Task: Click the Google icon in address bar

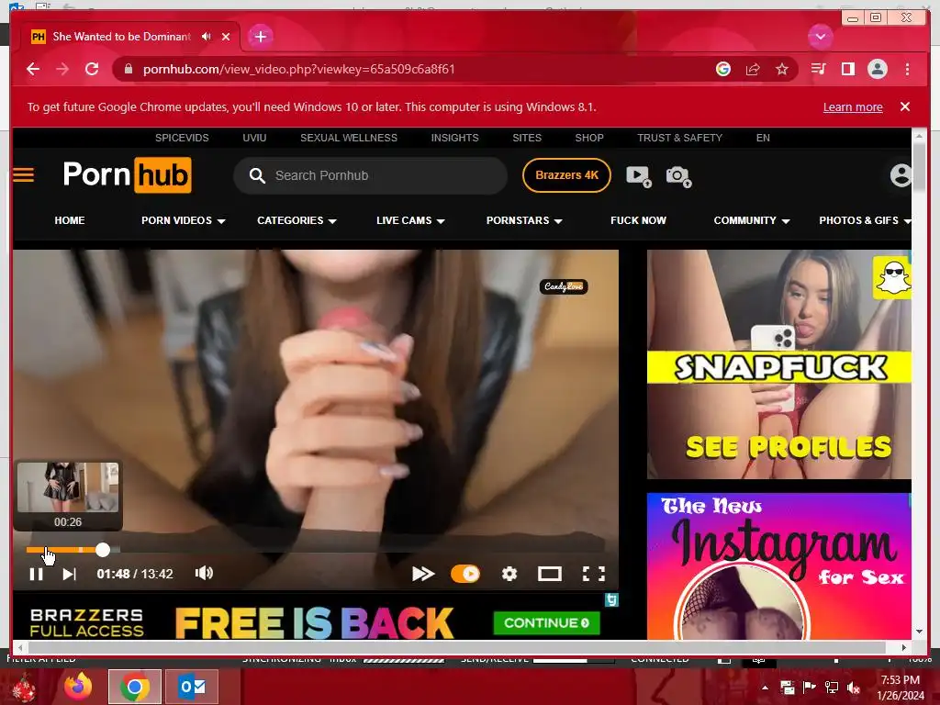Action: (x=723, y=69)
